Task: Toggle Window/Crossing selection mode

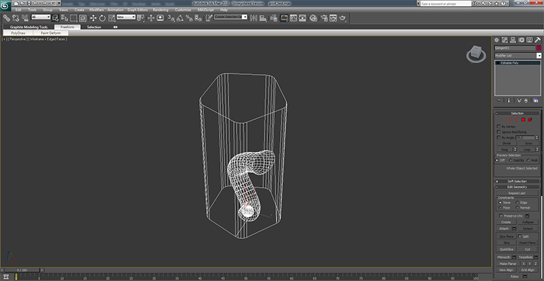Action: click(82, 18)
